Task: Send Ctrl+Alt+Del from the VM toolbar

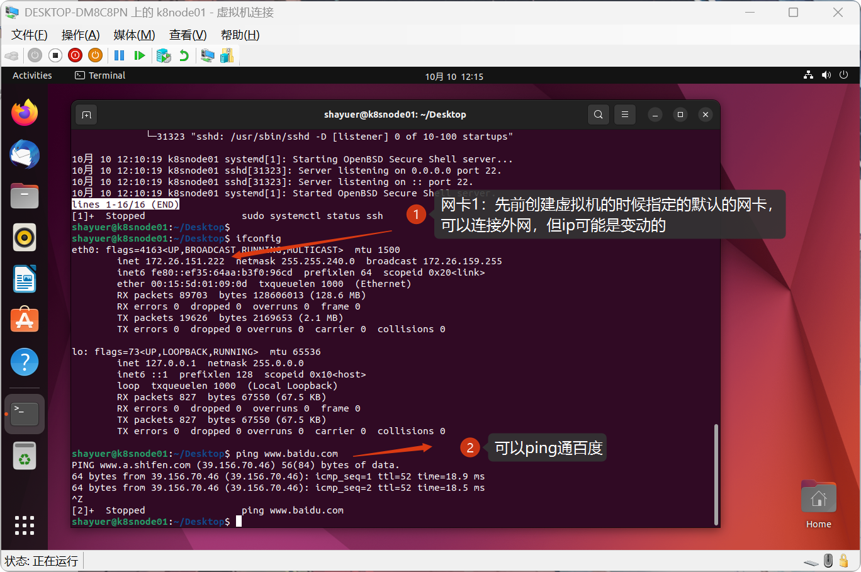Action: point(11,55)
